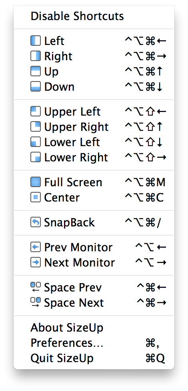Toggle Disable Shortcuts menu entry
Viewport: 188px width, 391px height.
94,16
